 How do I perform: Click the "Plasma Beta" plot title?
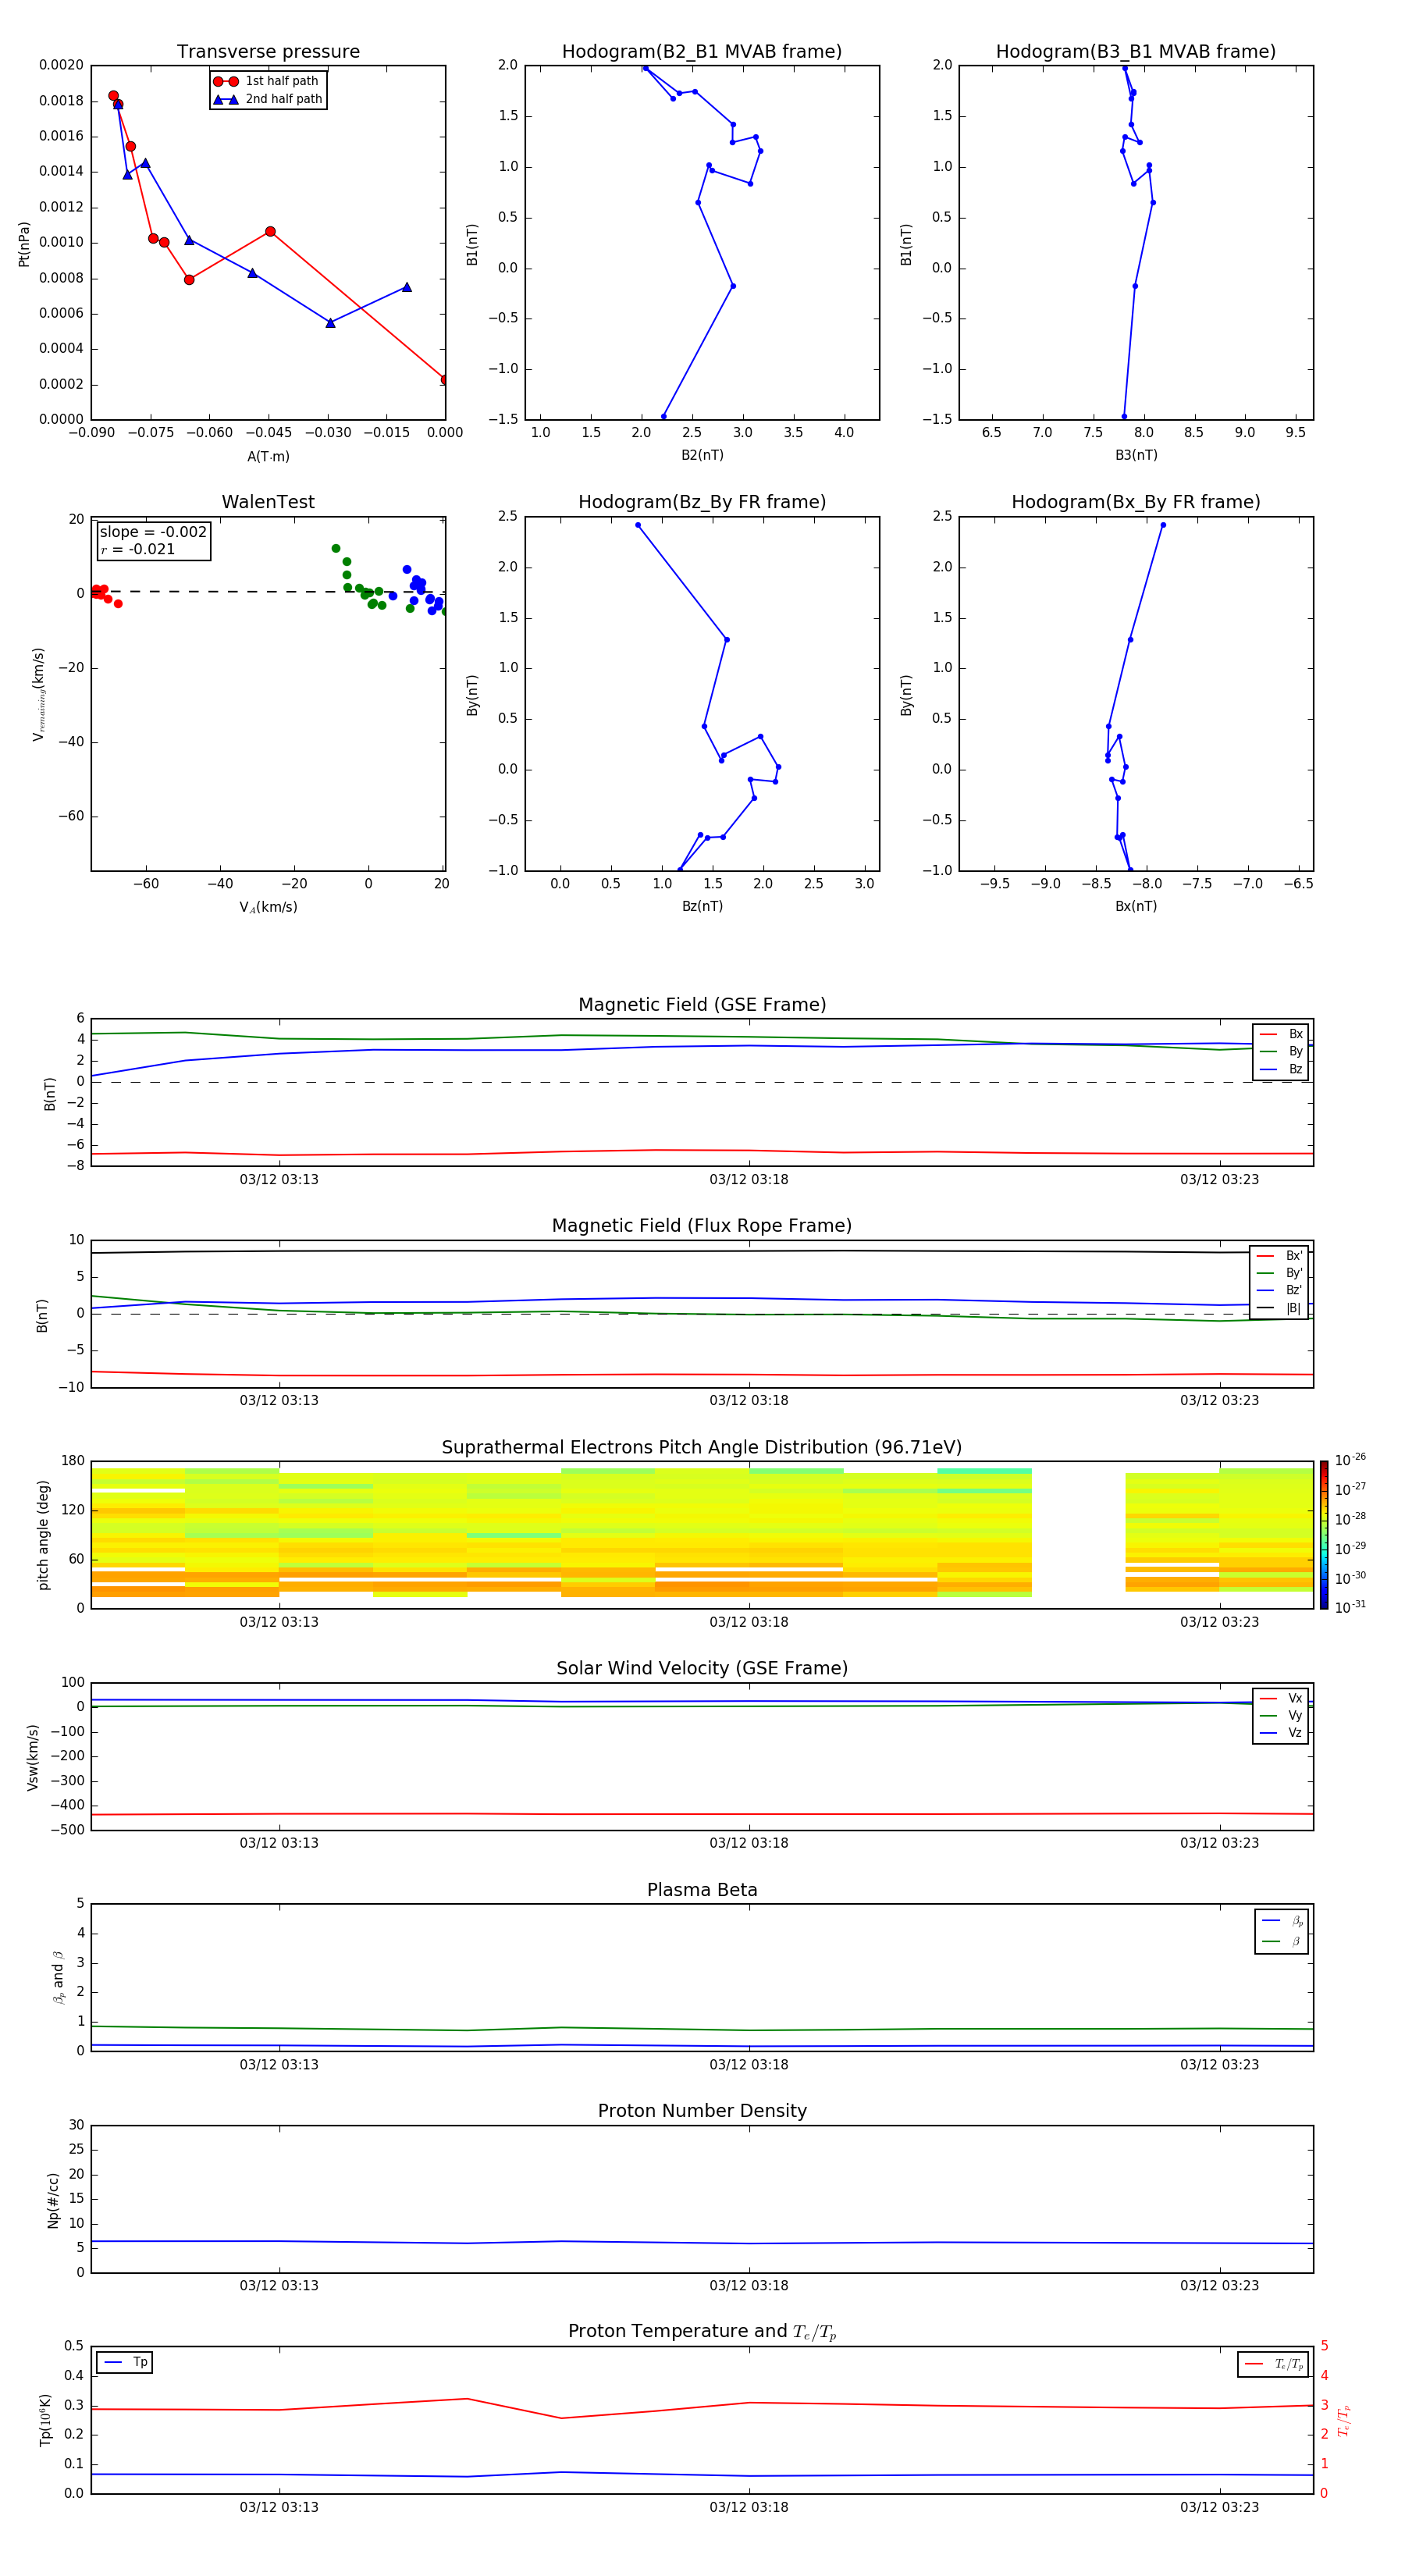[x=702, y=1890]
